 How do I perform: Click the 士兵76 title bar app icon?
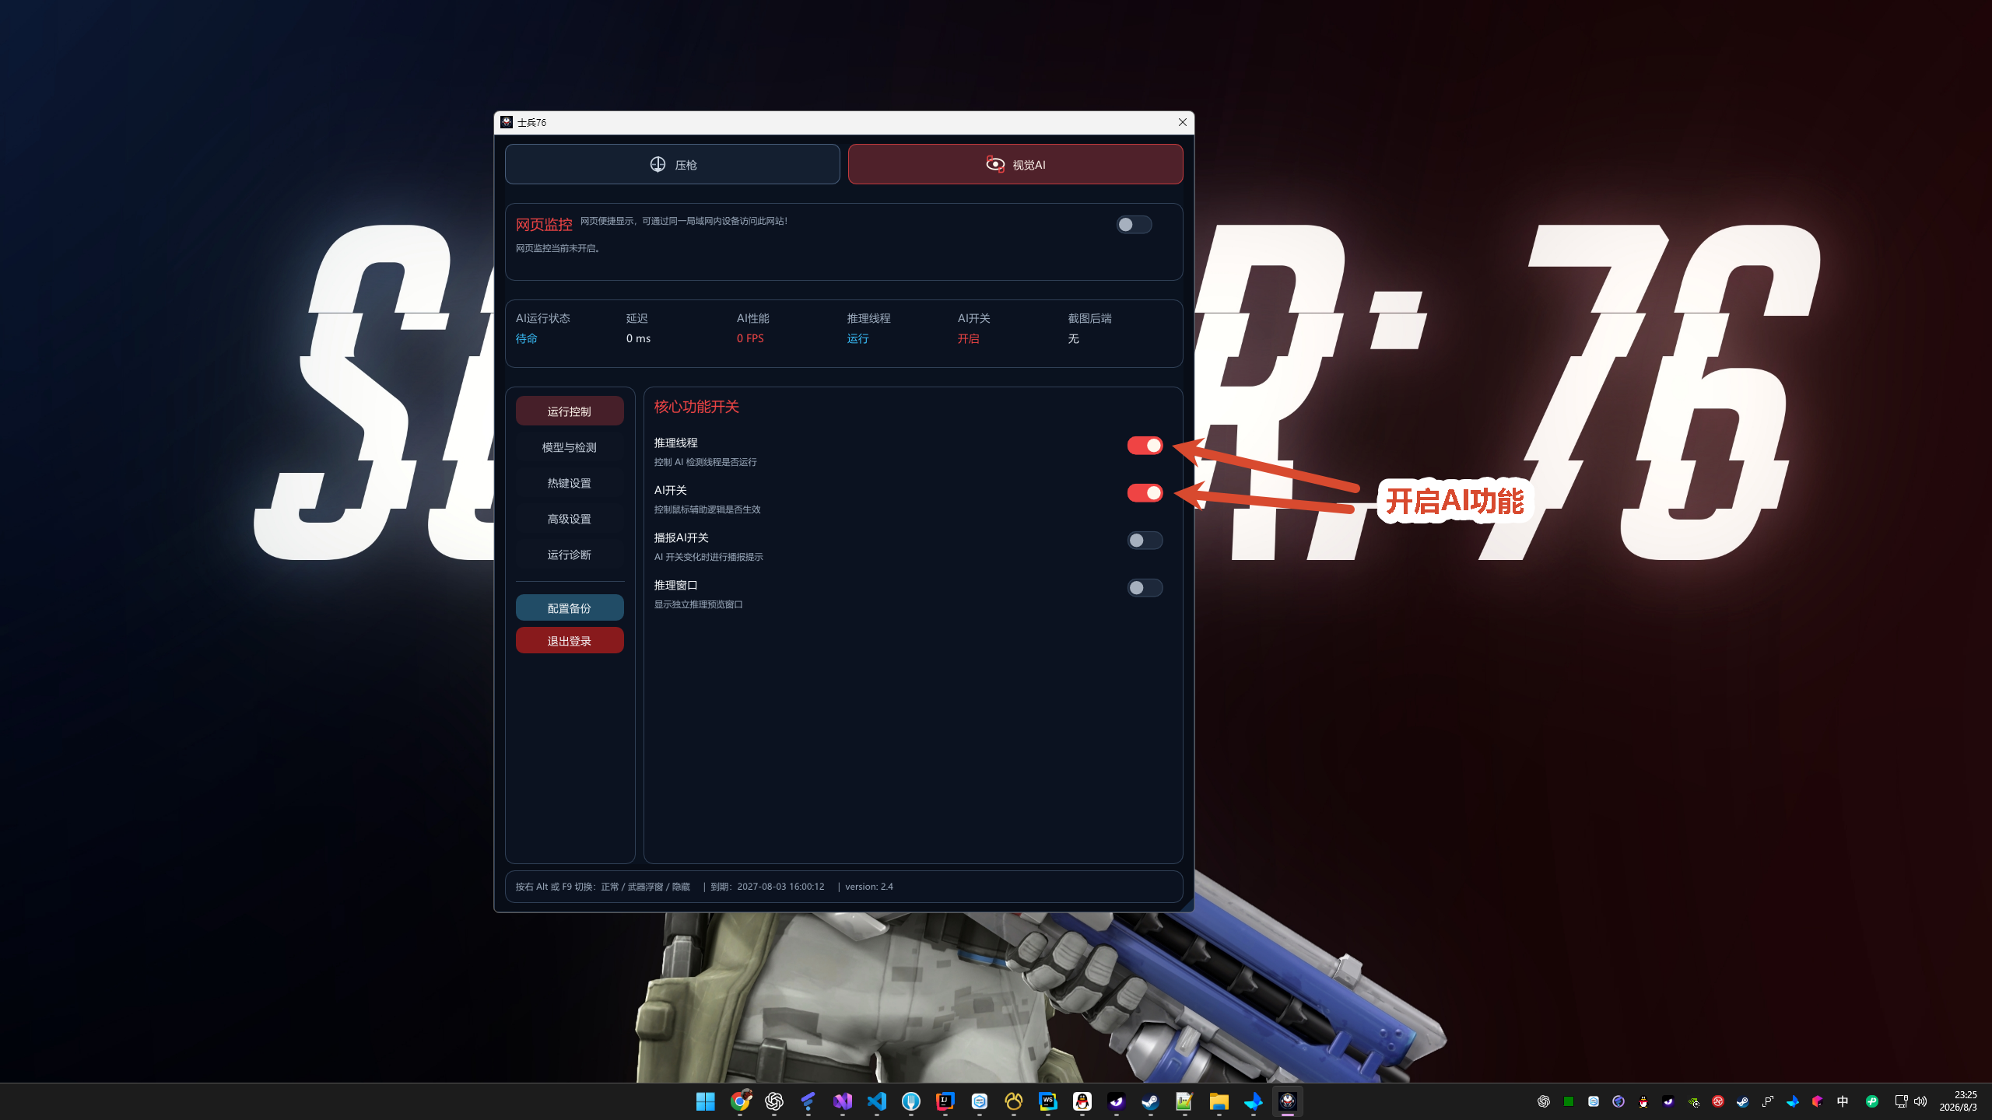507,122
